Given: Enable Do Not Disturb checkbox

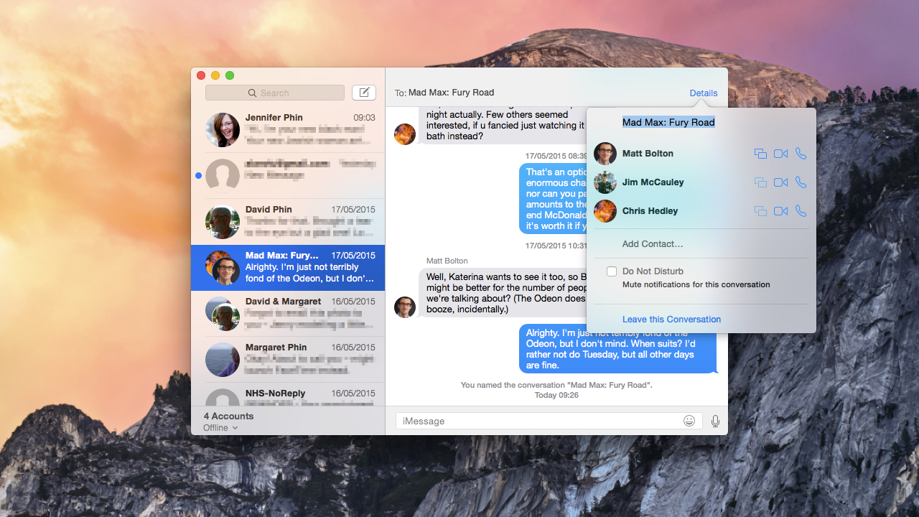Looking at the screenshot, I should point(612,271).
